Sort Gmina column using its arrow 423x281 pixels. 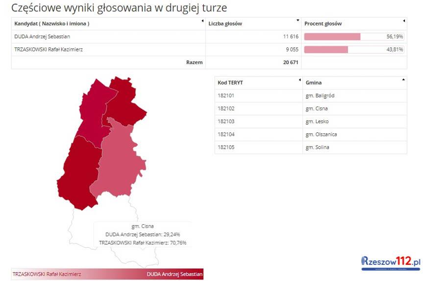[403, 80]
